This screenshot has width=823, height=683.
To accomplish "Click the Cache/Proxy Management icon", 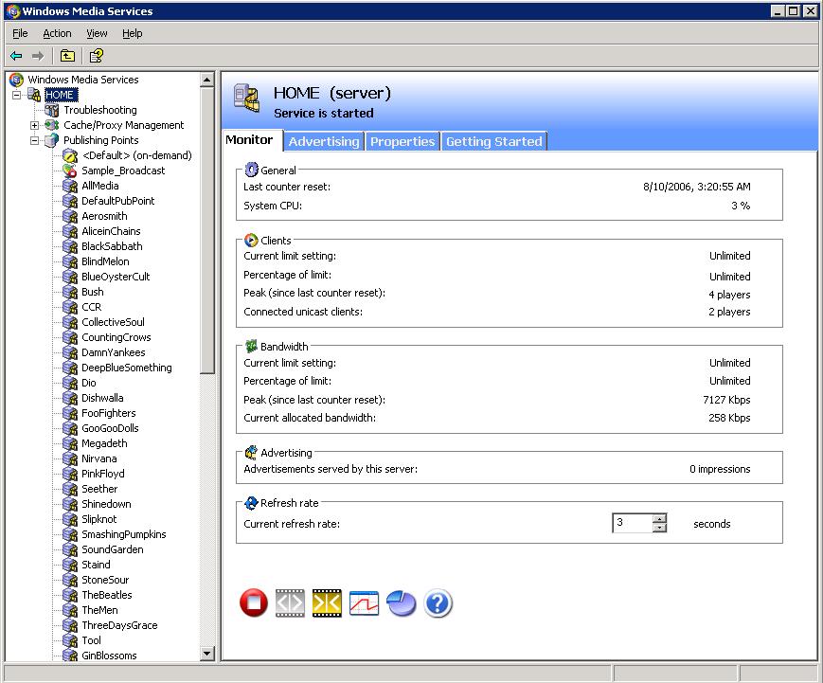I will click(51, 125).
